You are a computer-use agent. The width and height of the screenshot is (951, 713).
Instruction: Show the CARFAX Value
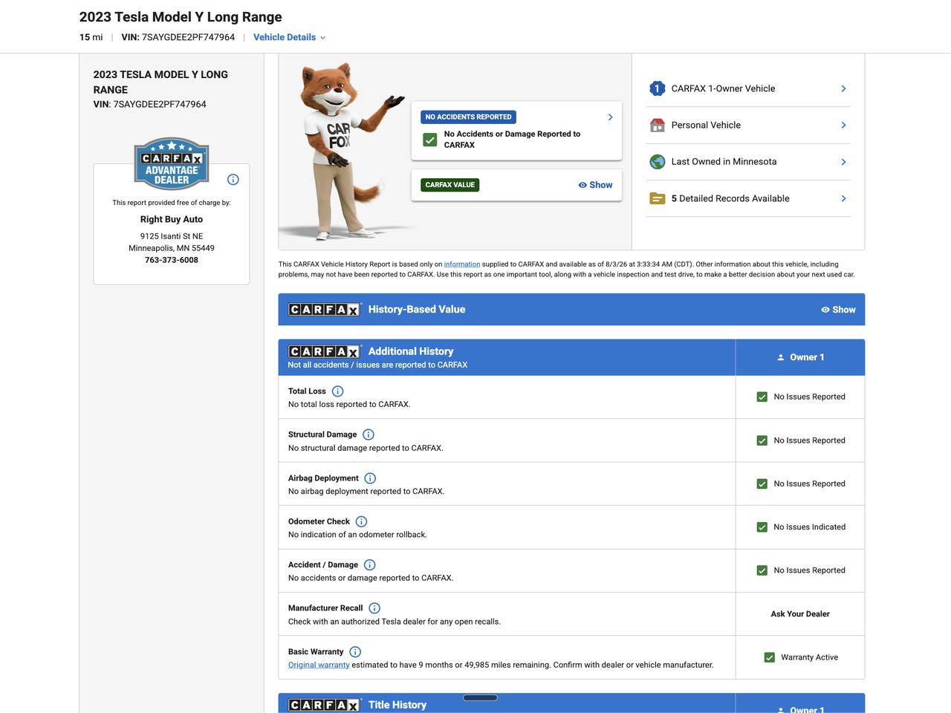click(x=595, y=185)
